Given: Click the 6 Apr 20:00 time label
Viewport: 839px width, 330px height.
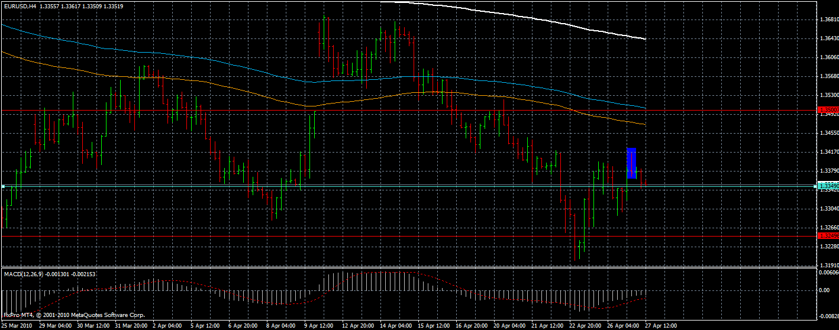Looking at the screenshot, I should pyautogui.click(x=243, y=326).
